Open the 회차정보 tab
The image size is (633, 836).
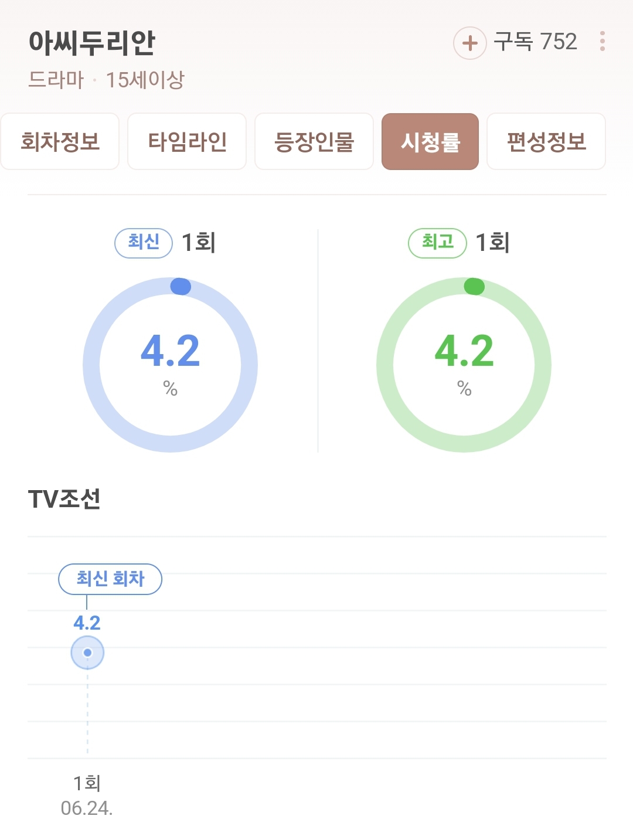[60, 142]
